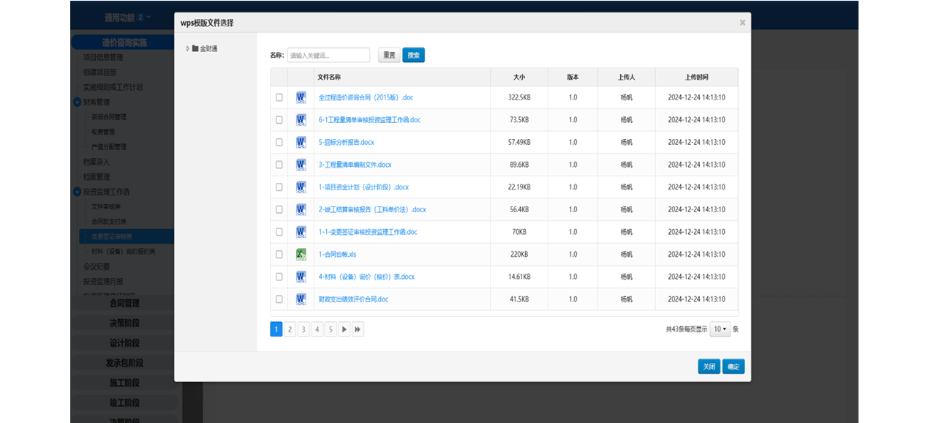Image resolution: width=928 pixels, height=423 pixels.
Task: Click the Word icon for 全过程造价咨询合同 file
Action: [301, 97]
